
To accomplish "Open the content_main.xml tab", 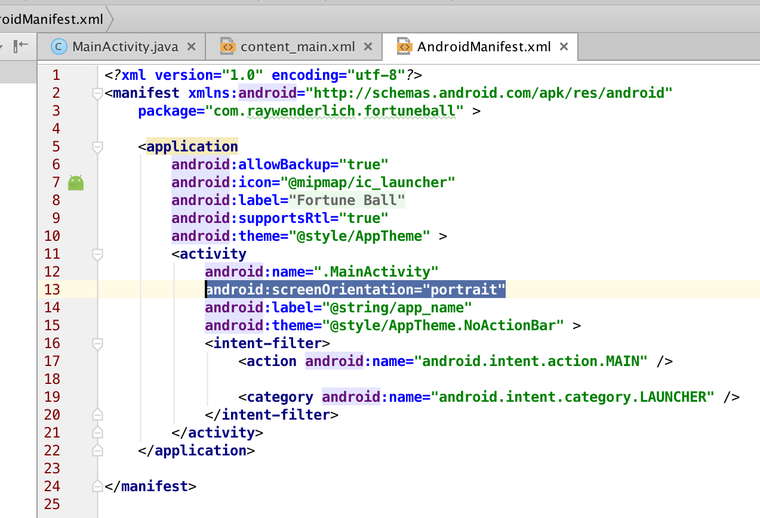I will pos(297,46).
